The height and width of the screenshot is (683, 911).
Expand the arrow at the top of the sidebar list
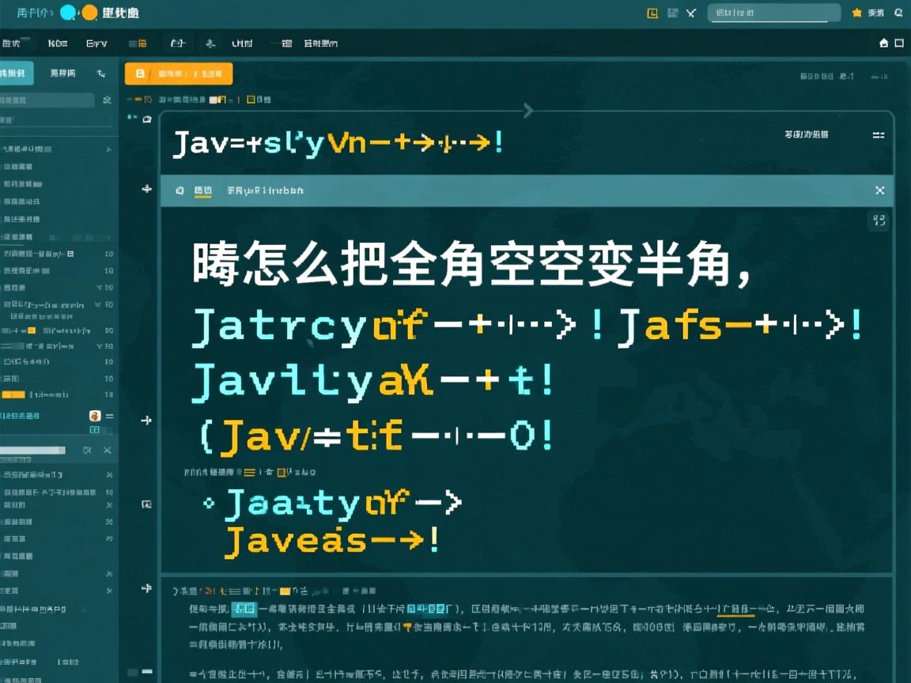(110, 149)
